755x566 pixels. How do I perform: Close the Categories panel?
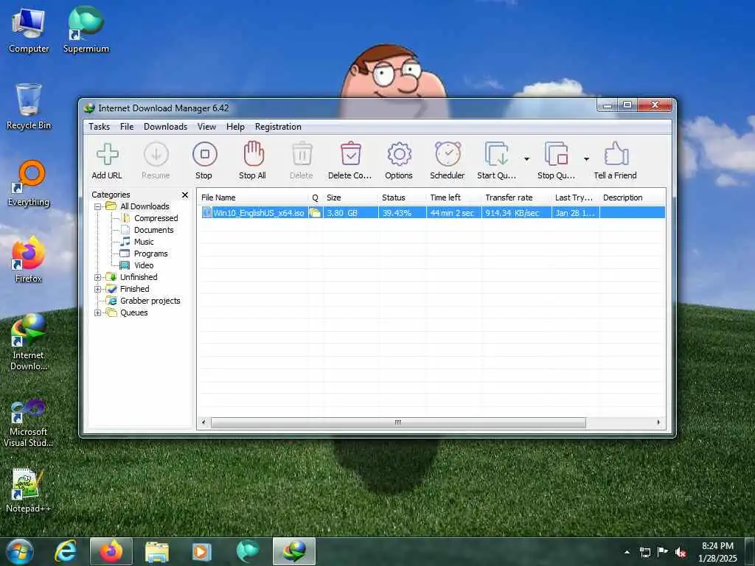(185, 195)
